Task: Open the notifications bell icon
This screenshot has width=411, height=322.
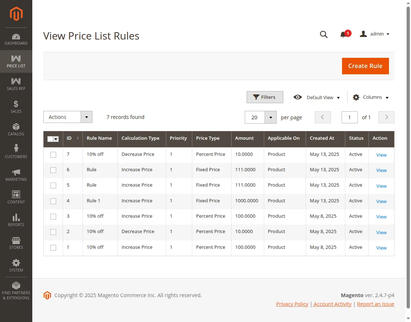Action: pyautogui.click(x=343, y=34)
